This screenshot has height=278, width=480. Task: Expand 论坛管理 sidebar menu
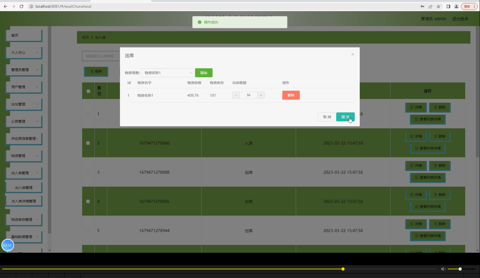(24, 104)
